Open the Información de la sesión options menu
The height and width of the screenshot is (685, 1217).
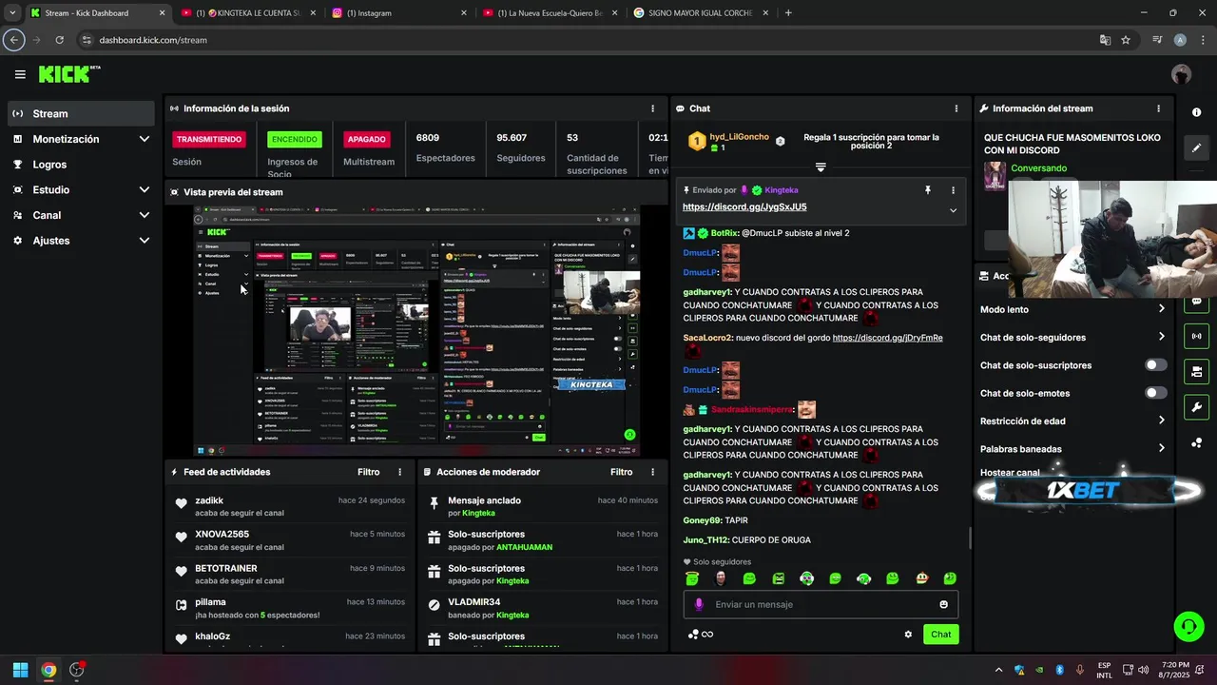tap(652, 108)
